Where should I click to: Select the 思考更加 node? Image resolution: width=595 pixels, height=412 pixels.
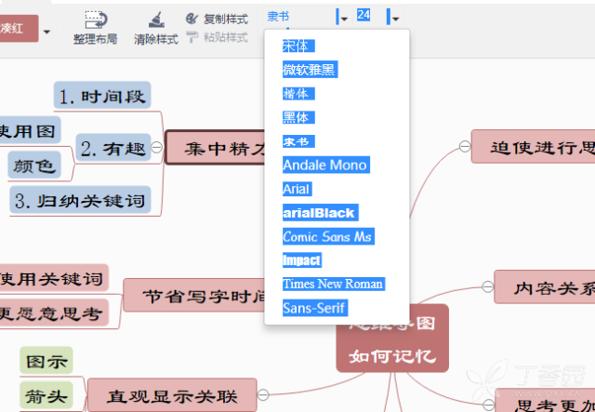click(546, 401)
